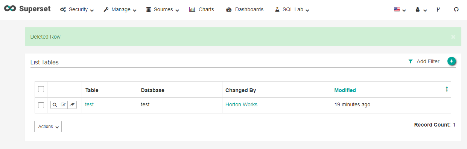Check the checkbox for the test row
The width and height of the screenshot is (467, 149).
pyautogui.click(x=41, y=105)
